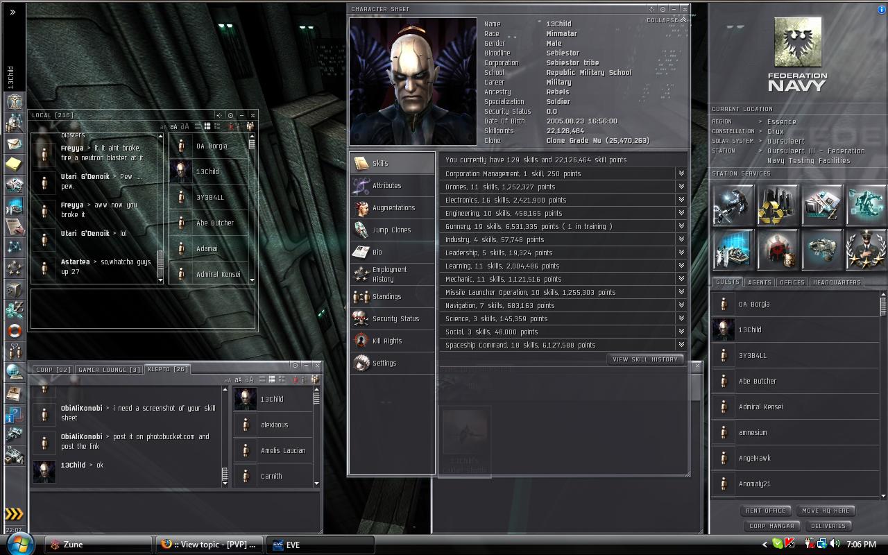The image size is (888, 555).
Task: Click the Deliveries button
Action: (828, 526)
